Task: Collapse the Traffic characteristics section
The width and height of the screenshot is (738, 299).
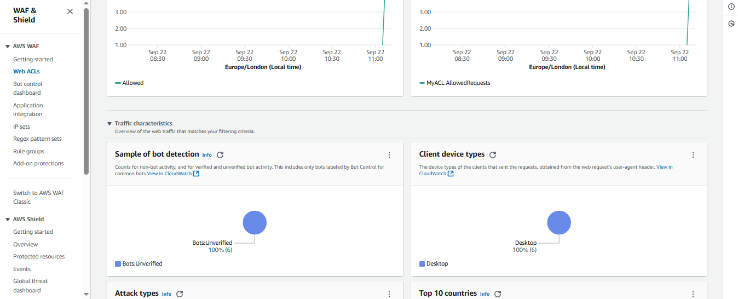Action: click(110, 124)
